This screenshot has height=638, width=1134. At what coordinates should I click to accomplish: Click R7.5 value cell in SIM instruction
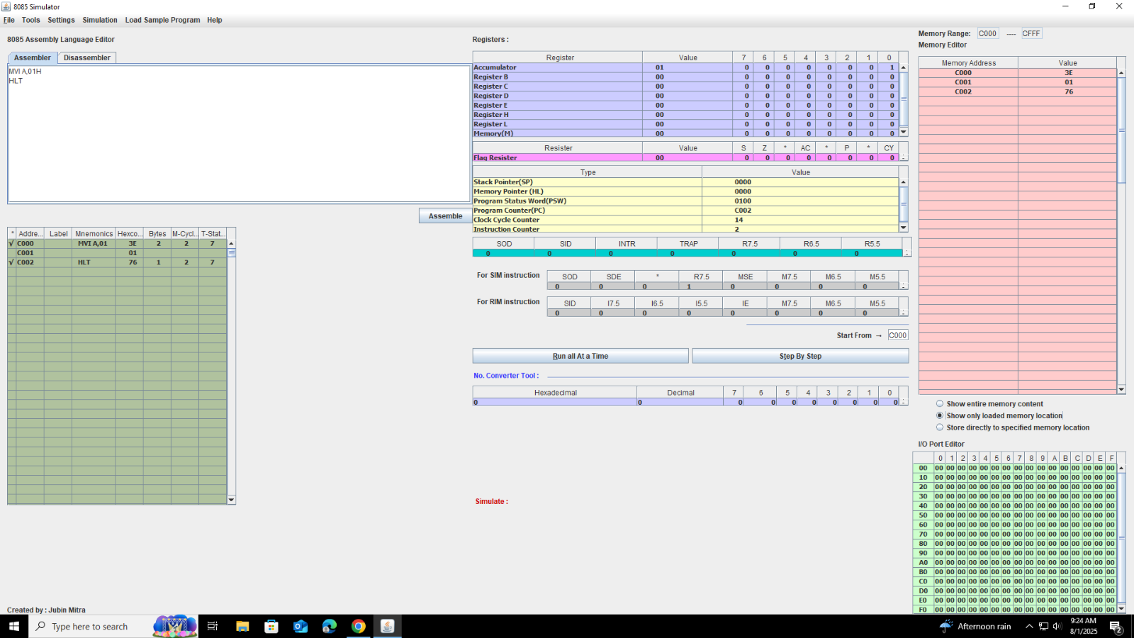pyautogui.click(x=700, y=286)
